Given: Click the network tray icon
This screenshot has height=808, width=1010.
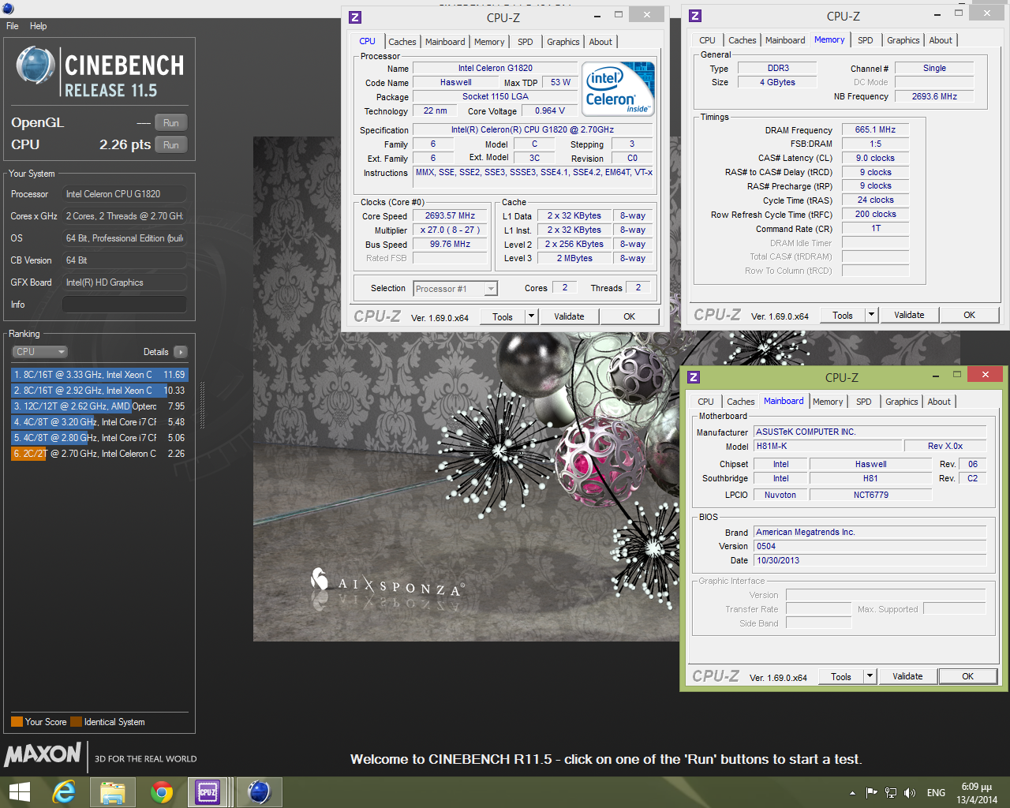Looking at the screenshot, I should 891,792.
